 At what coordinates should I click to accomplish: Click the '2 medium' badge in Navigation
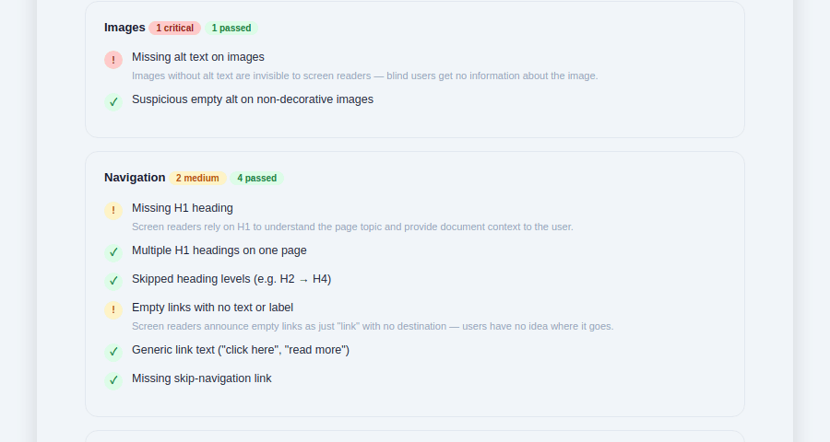(x=197, y=178)
